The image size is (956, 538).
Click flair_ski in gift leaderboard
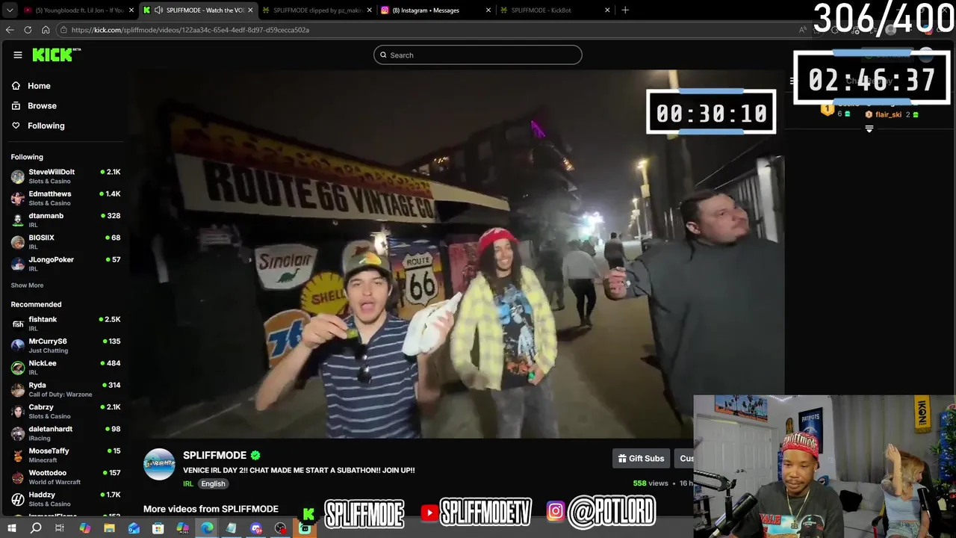pyautogui.click(x=888, y=114)
